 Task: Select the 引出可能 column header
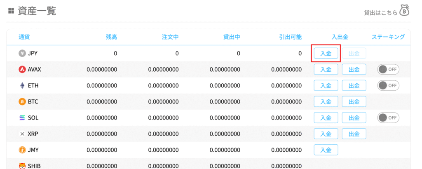pyautogui.click(x=290, y=37)
